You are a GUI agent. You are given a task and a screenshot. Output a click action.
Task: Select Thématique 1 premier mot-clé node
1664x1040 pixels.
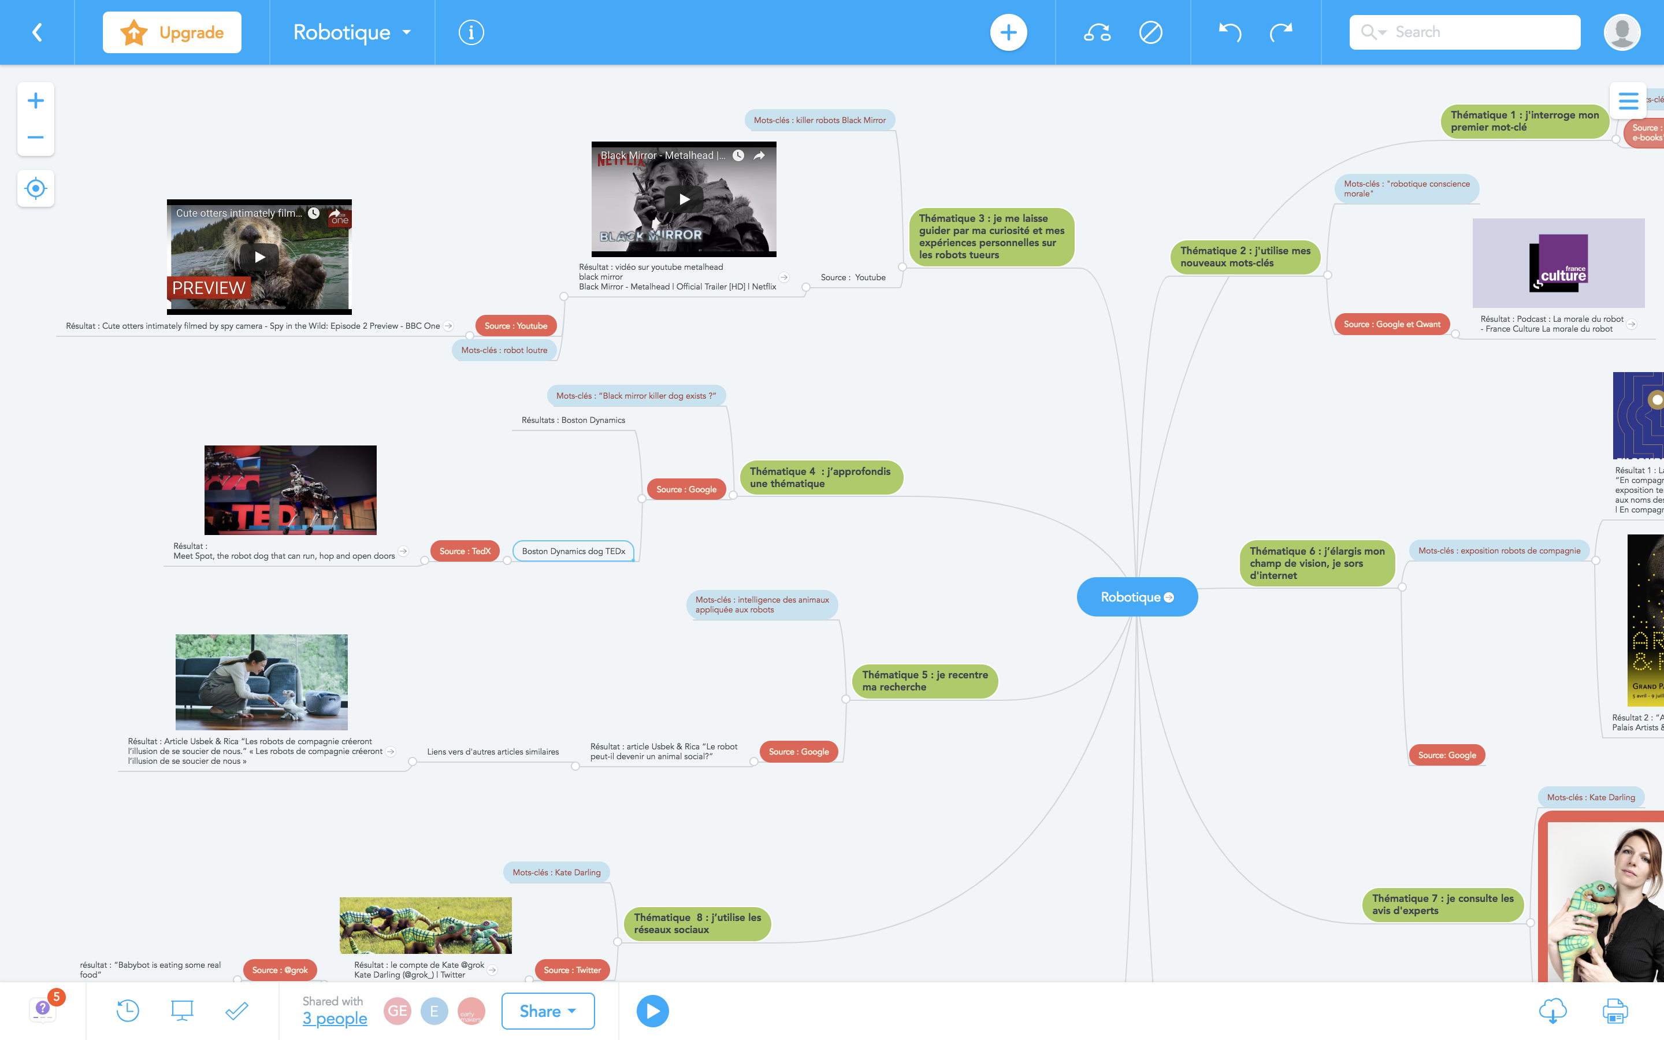(x=1524, y=121)
